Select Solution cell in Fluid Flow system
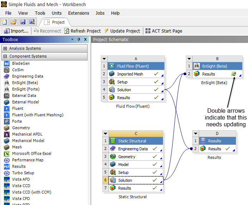The width and height of the screenshot is (248, 205). 136,90
